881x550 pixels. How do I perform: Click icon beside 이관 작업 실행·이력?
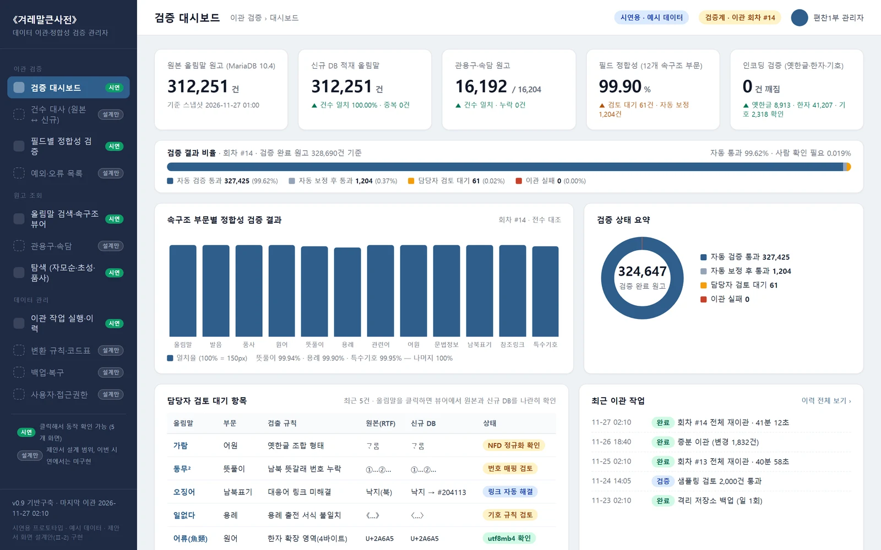[x=19, y=323]
